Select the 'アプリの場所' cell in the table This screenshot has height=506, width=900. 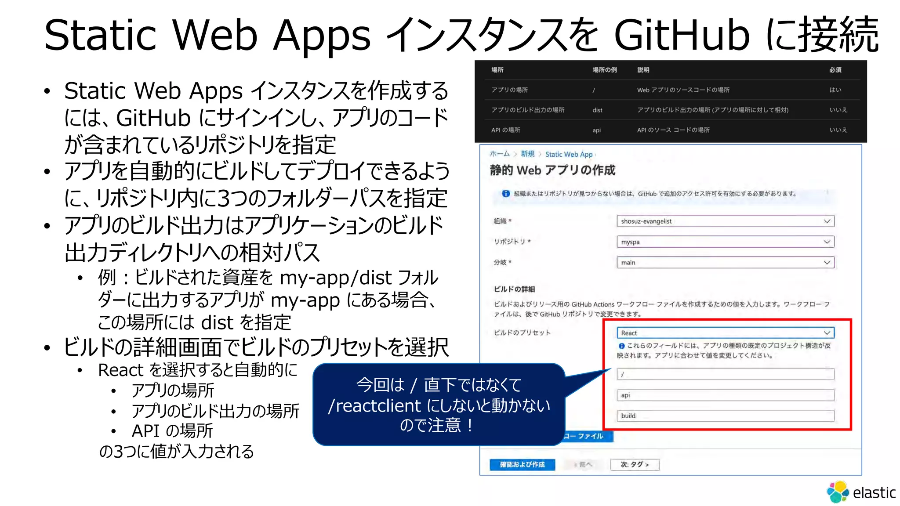point(509,90)
